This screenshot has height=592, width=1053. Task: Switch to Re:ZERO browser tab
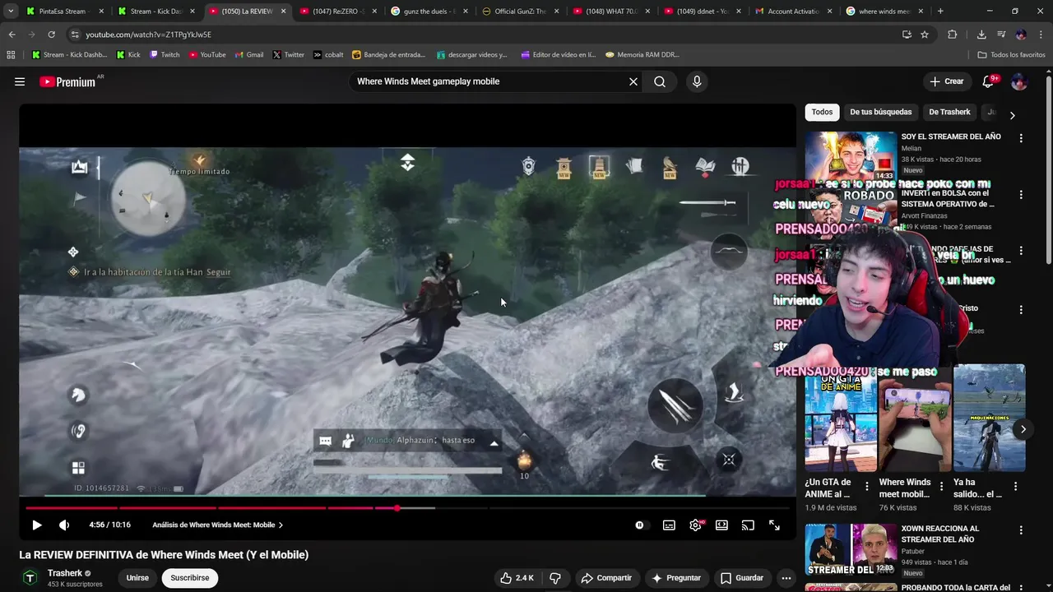tap(338, 12)
